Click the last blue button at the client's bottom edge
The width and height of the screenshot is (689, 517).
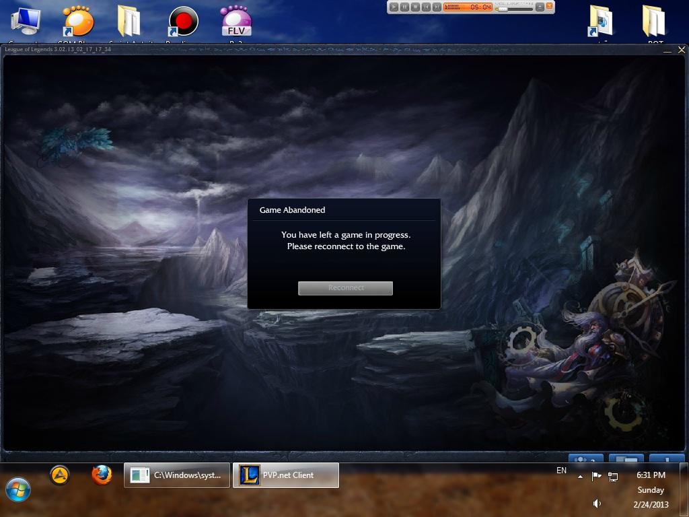[667, 458]
